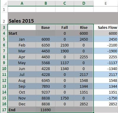Select column A header
This screenshot has height=113, width=118.
pyautogui.click(x=22, y=3)
